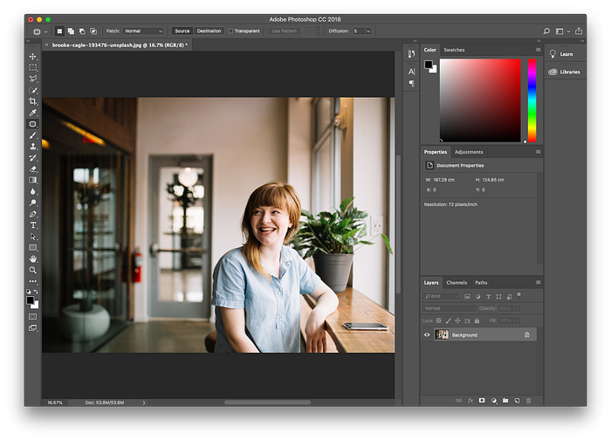Switch to the Swatches tab
The height and width of the screenshot is (441, 611).
click(x=454, y=50)
